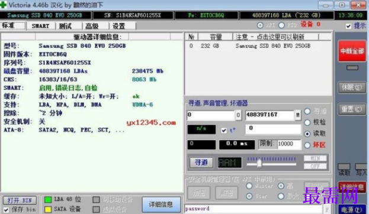Click the 启用,错误日志,自检 SMART status text
This screenshot has width=369, height=214.
click(x=68, y=88)
